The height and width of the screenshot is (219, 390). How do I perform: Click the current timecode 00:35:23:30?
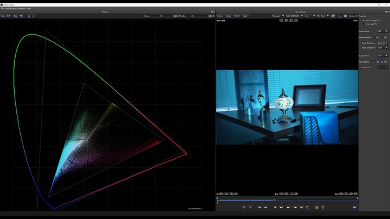(x=288, y=21)
